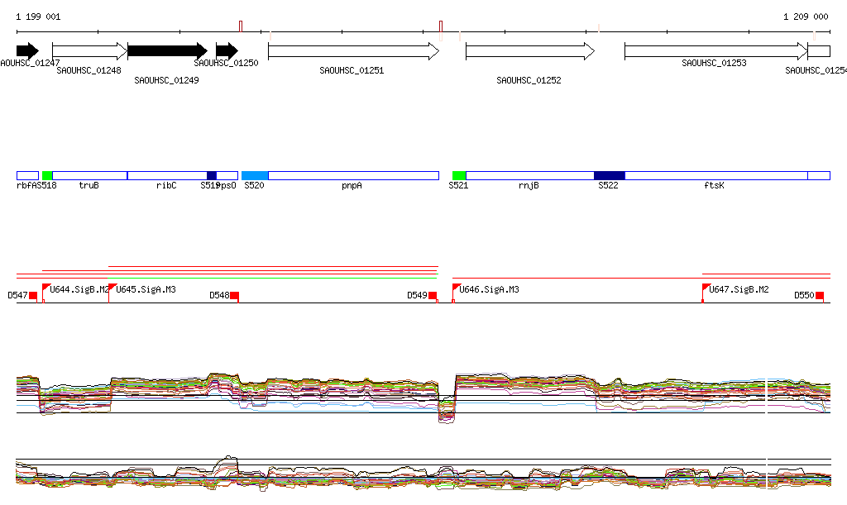
Task: Click the rbfA segment box
Action: (x=27, y=175)
